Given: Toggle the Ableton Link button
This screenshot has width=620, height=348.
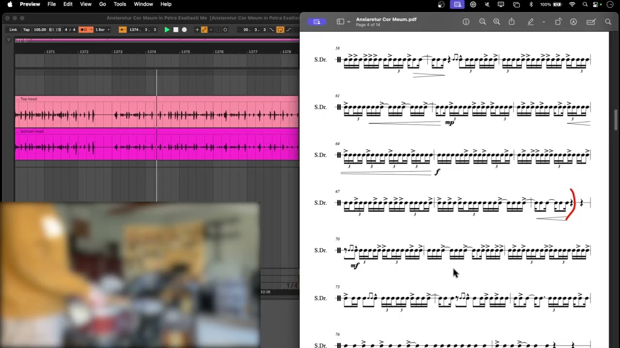Looking at the screenshot, I should pyautogui.click(x=13, y=29).
